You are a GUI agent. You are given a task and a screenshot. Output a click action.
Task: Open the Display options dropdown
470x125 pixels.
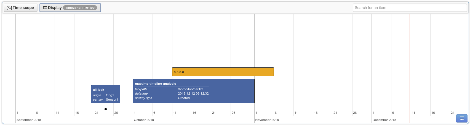click(x=70, y=8)
